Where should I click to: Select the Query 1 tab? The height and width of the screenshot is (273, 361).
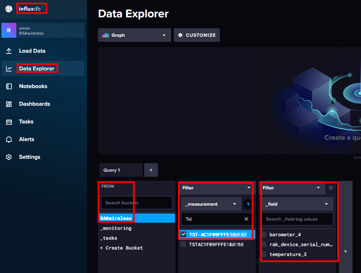(121, 170)
